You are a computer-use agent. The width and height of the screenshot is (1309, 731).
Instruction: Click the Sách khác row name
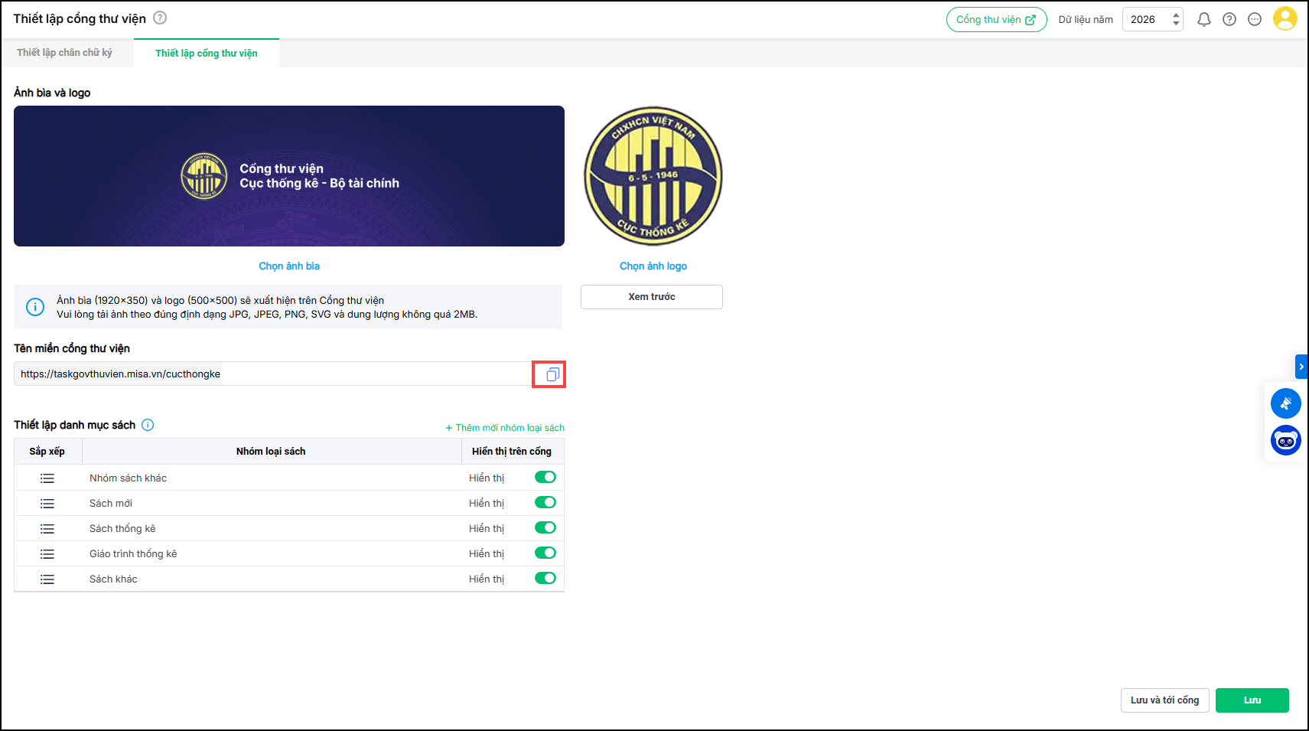(113, 579)
